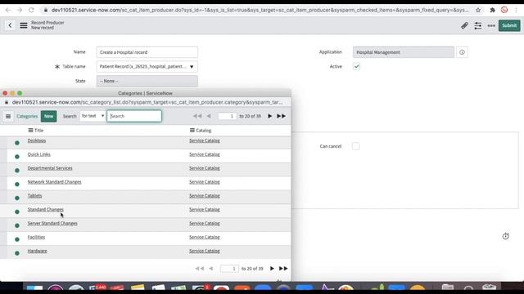Screen dimensions: 524x294
Task: Enable the Can cancel checkbox
Action: (x=355, y=146)
